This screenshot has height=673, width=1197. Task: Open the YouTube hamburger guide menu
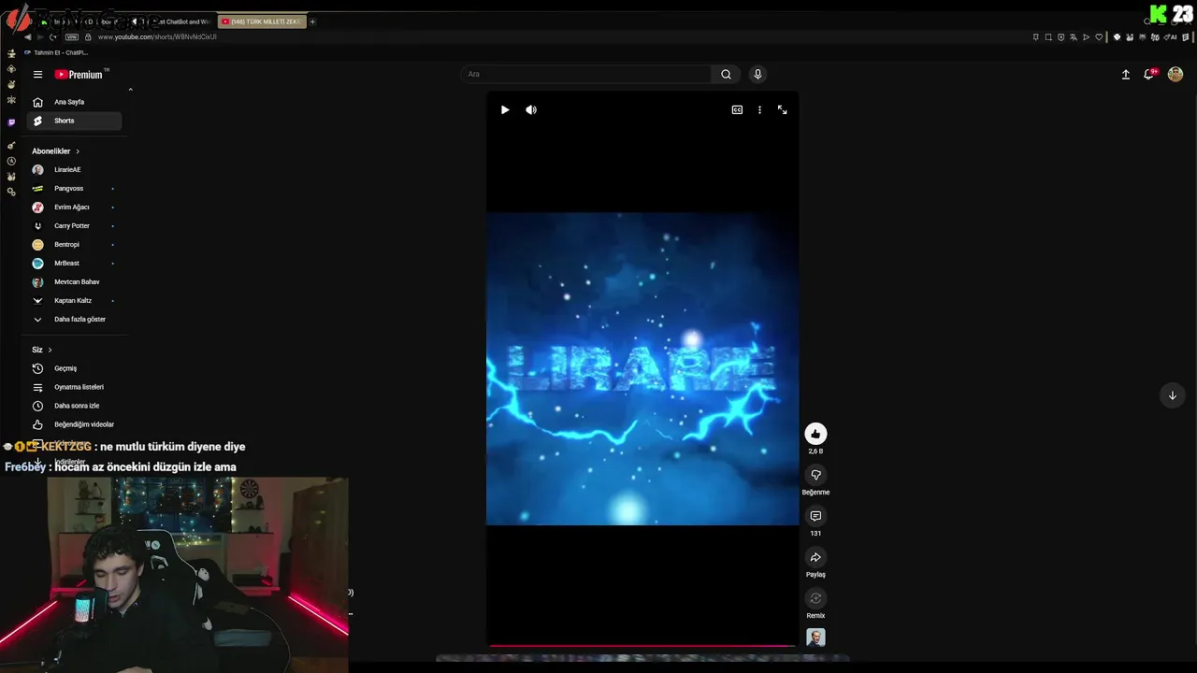point(37,75)
